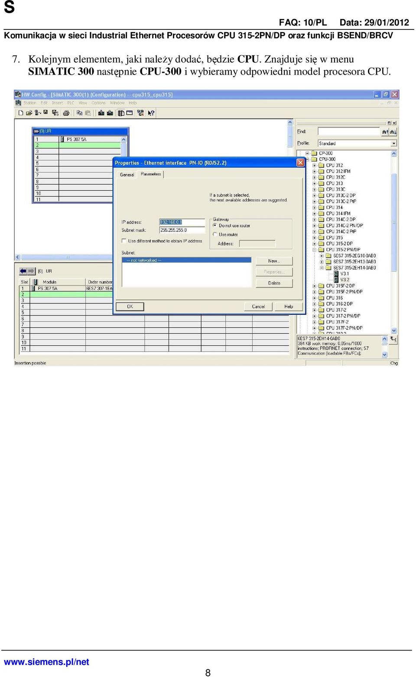Toggle the hardware Catalog toolbar icon

point(121,113)
